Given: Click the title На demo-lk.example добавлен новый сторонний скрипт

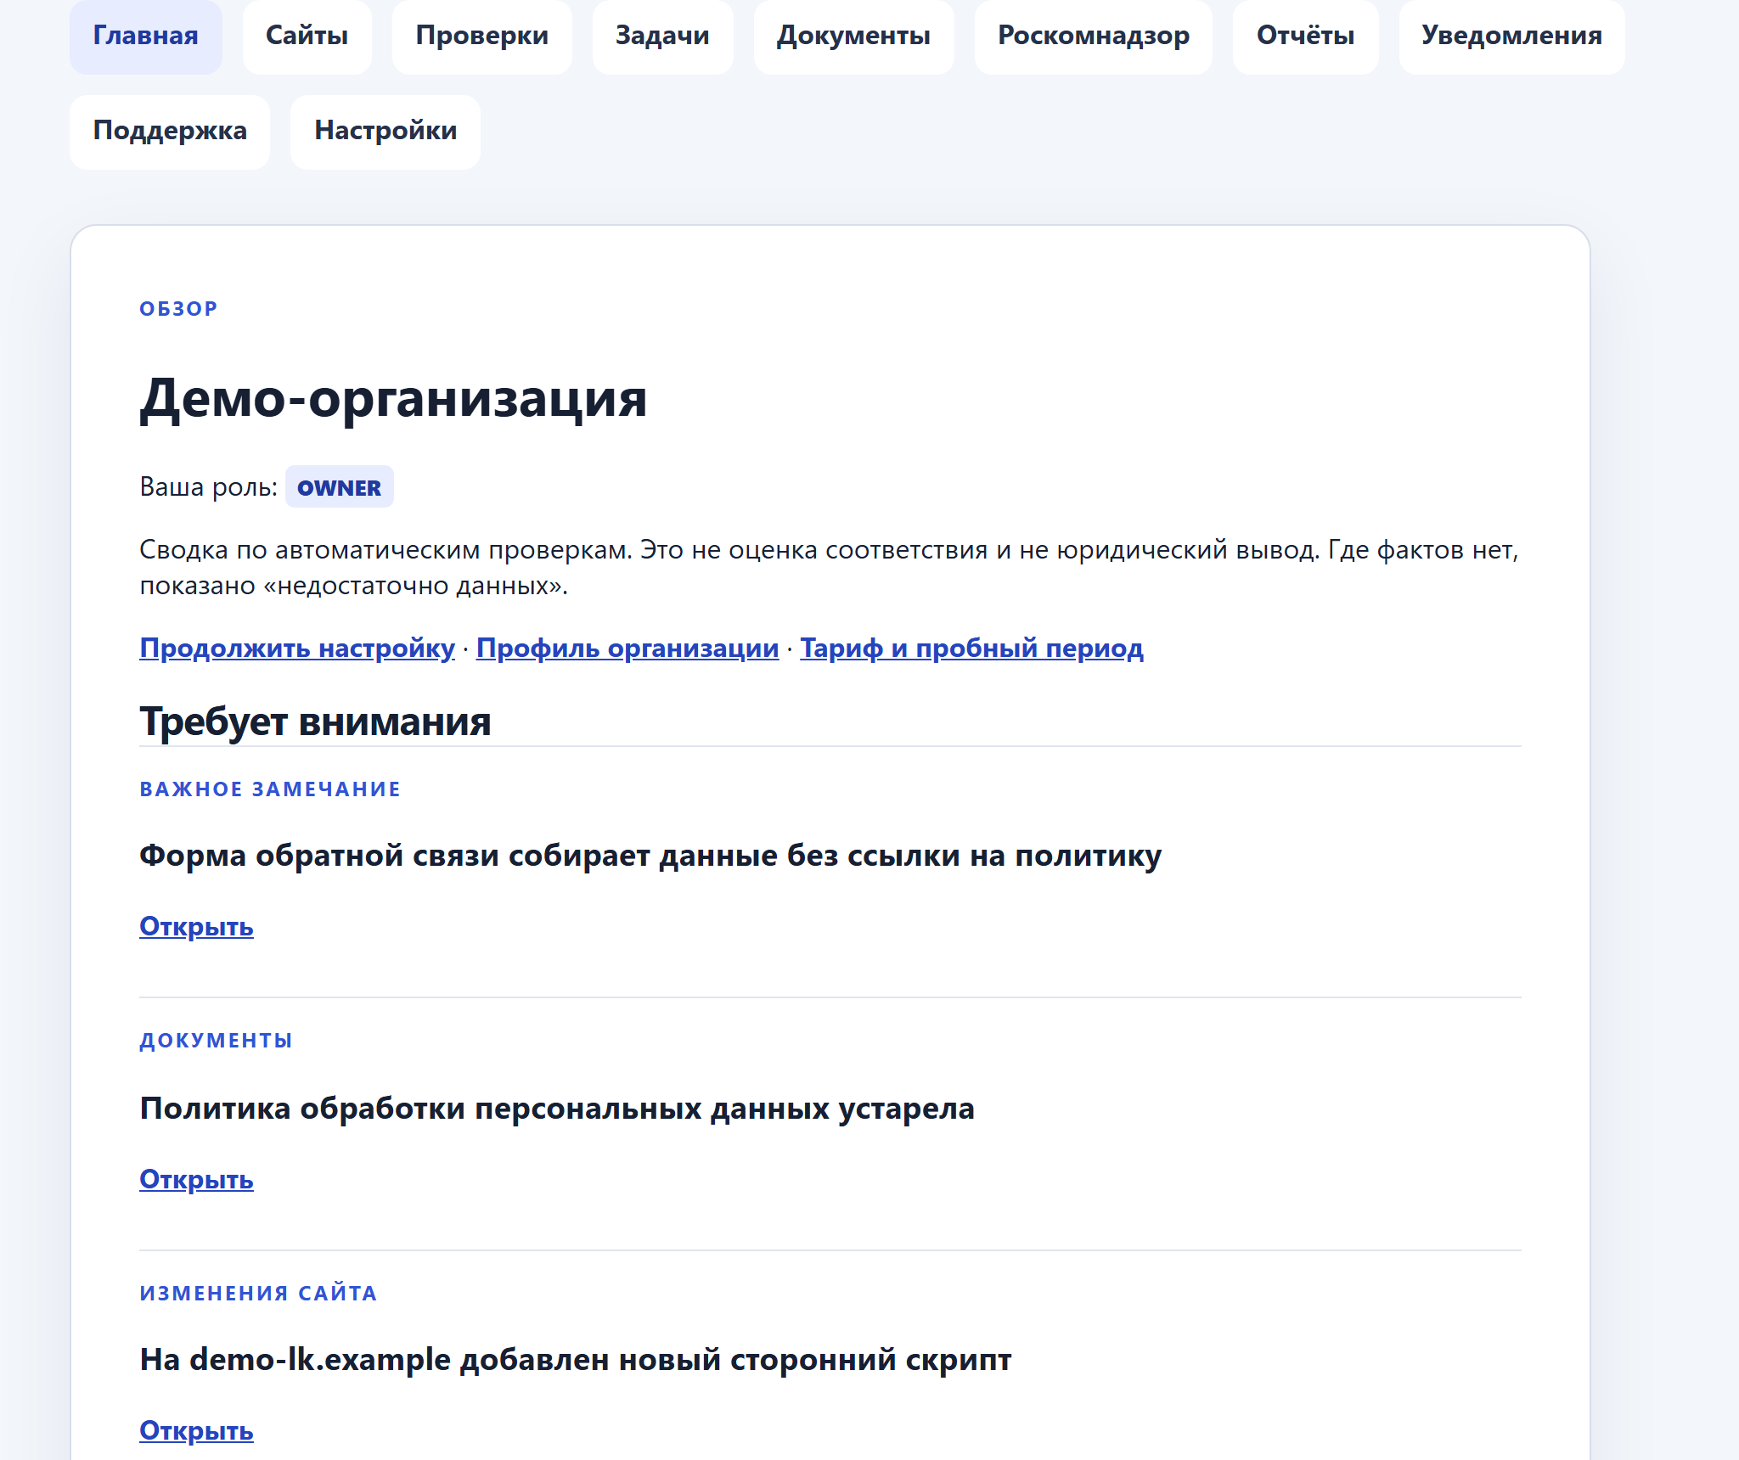Looking at the screenshot, I should 576,1360.
